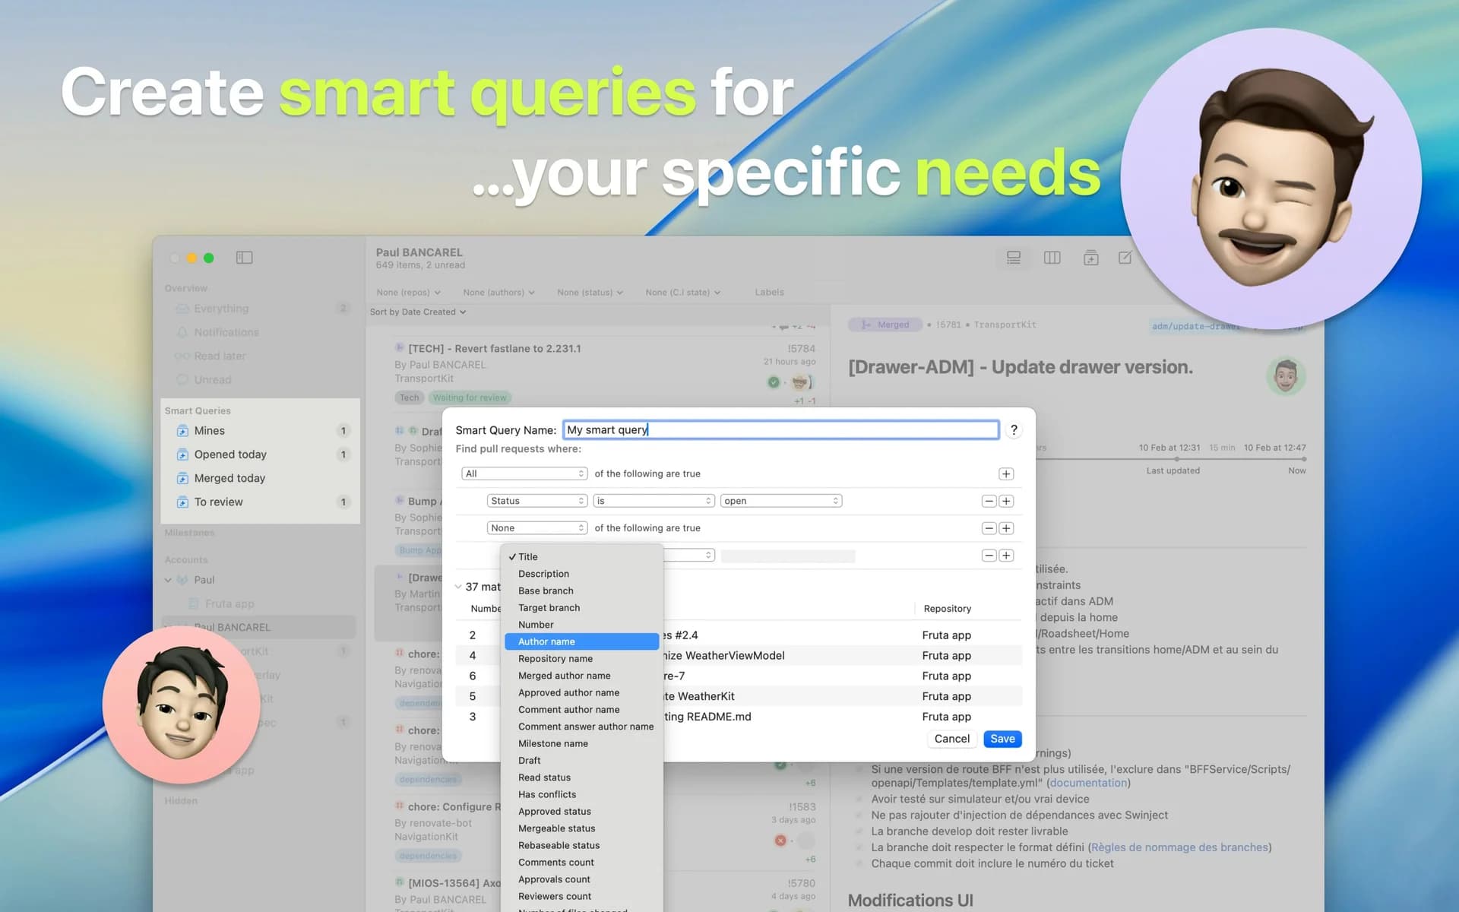Click the list layout toolbar icon
This screenshot has height=912, width=1459.
pos(1013,258)
